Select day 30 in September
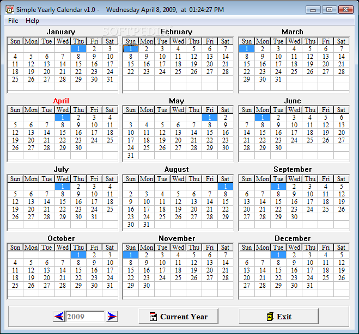The image size is (359, 334). 294,217
